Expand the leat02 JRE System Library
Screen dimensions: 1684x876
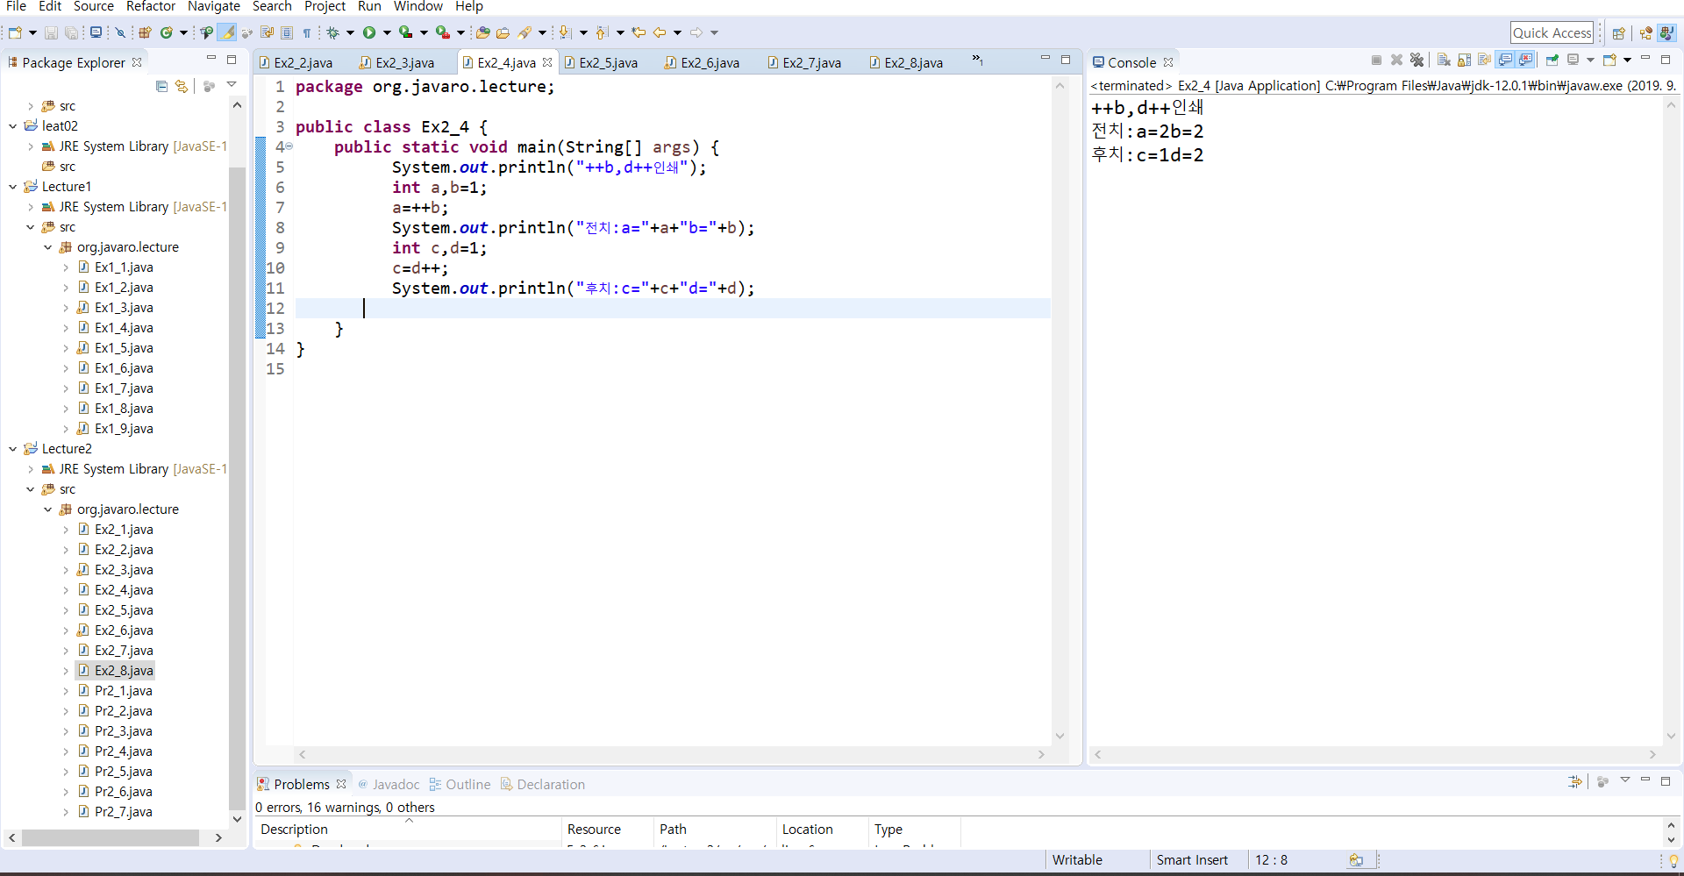(31, 146)
